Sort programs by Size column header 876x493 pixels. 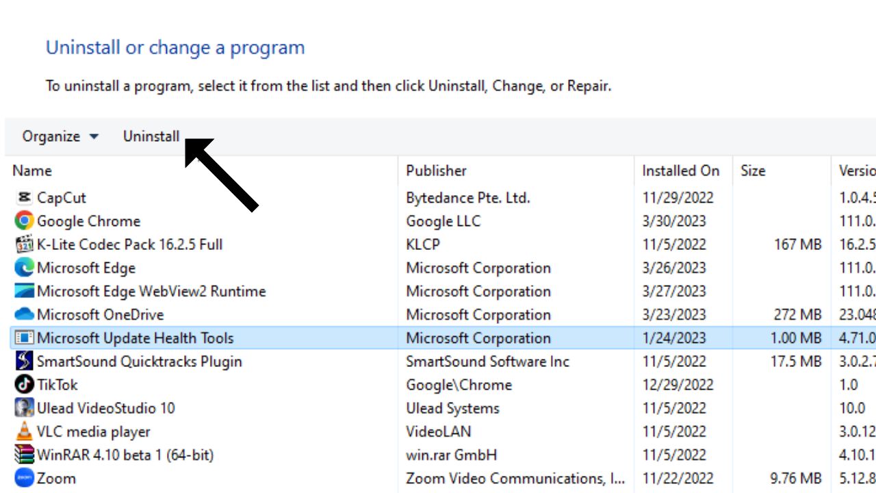coord(753,170)
